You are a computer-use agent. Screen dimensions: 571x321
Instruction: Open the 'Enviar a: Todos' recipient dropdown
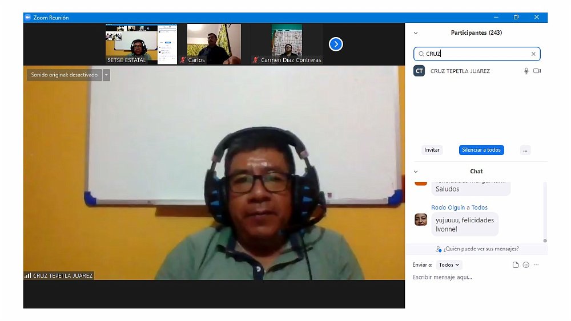(x=449, y=265)
